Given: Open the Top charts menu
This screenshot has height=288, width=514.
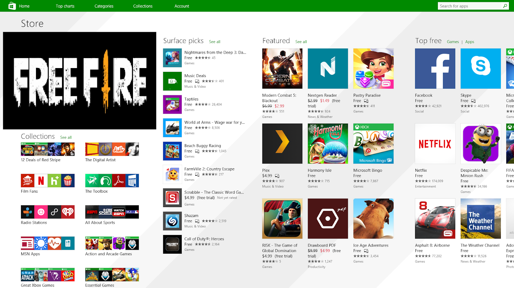Looking at the screenshot, I should (x=65, y=6).
